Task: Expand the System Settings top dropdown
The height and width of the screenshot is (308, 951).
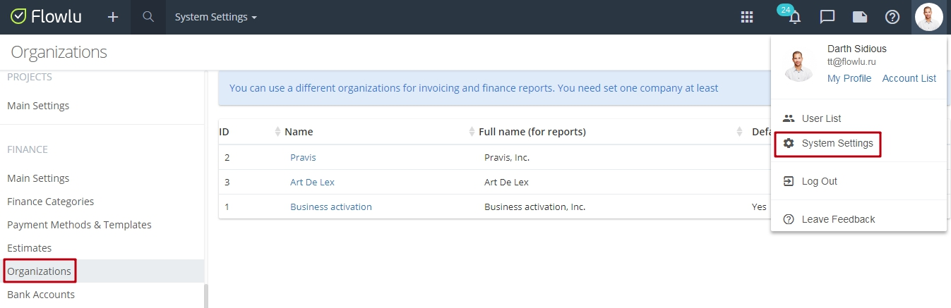Action: pyautogui.click(x=216, y=17)
